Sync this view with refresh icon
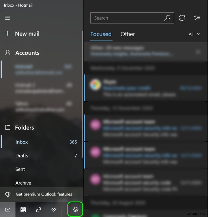Image resolution: width=208 pixels, height=217 pixels. pyautogui.click(x=182, y=18)
